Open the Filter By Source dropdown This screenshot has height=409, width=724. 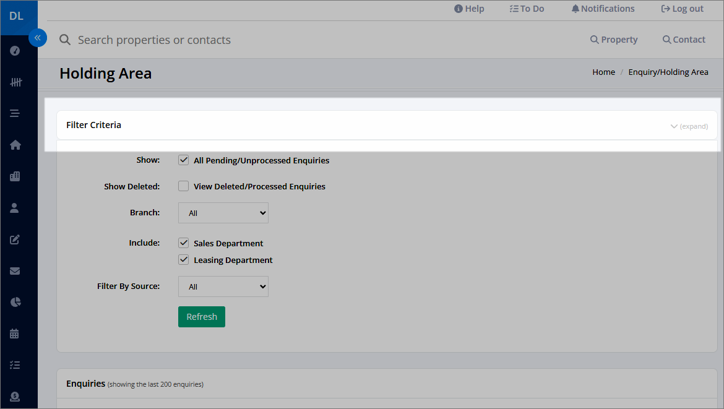click(223, 286)
